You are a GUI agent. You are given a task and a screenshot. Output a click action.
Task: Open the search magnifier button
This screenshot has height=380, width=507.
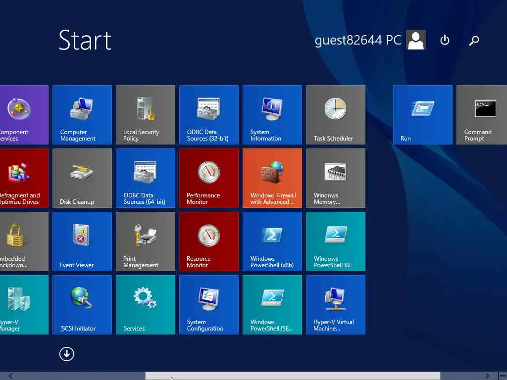[x=474, y=41]
